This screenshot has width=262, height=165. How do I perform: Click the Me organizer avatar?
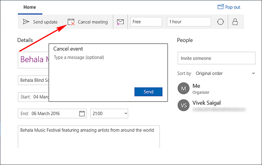click(183, 88)
